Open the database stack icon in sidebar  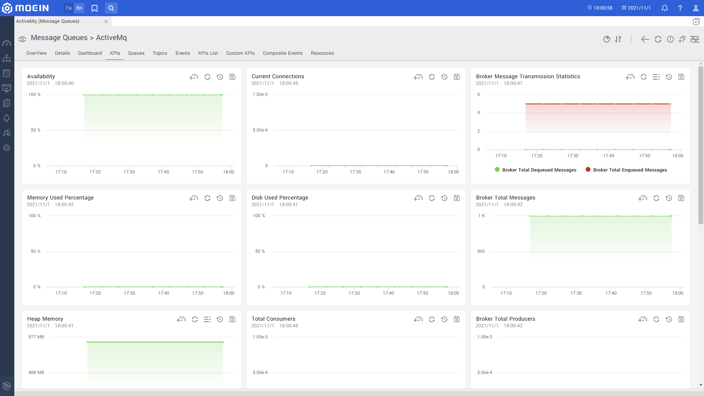pos(7,73)
